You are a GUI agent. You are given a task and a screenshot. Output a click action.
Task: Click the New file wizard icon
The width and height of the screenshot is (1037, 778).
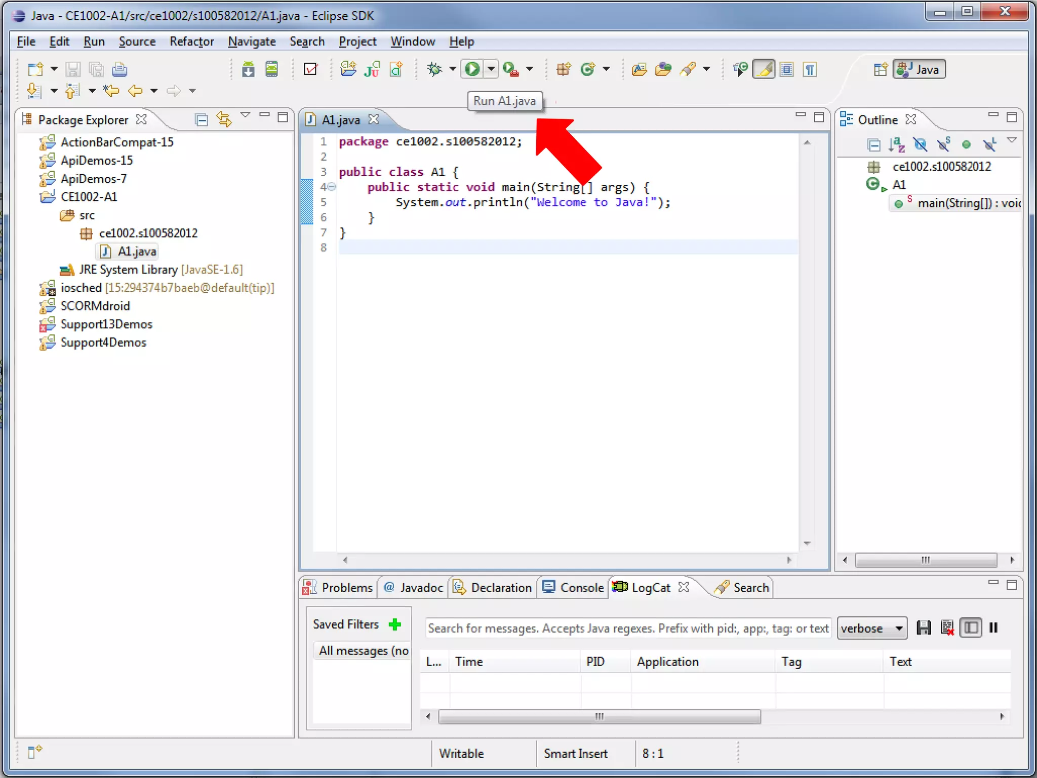click(35, 69)
